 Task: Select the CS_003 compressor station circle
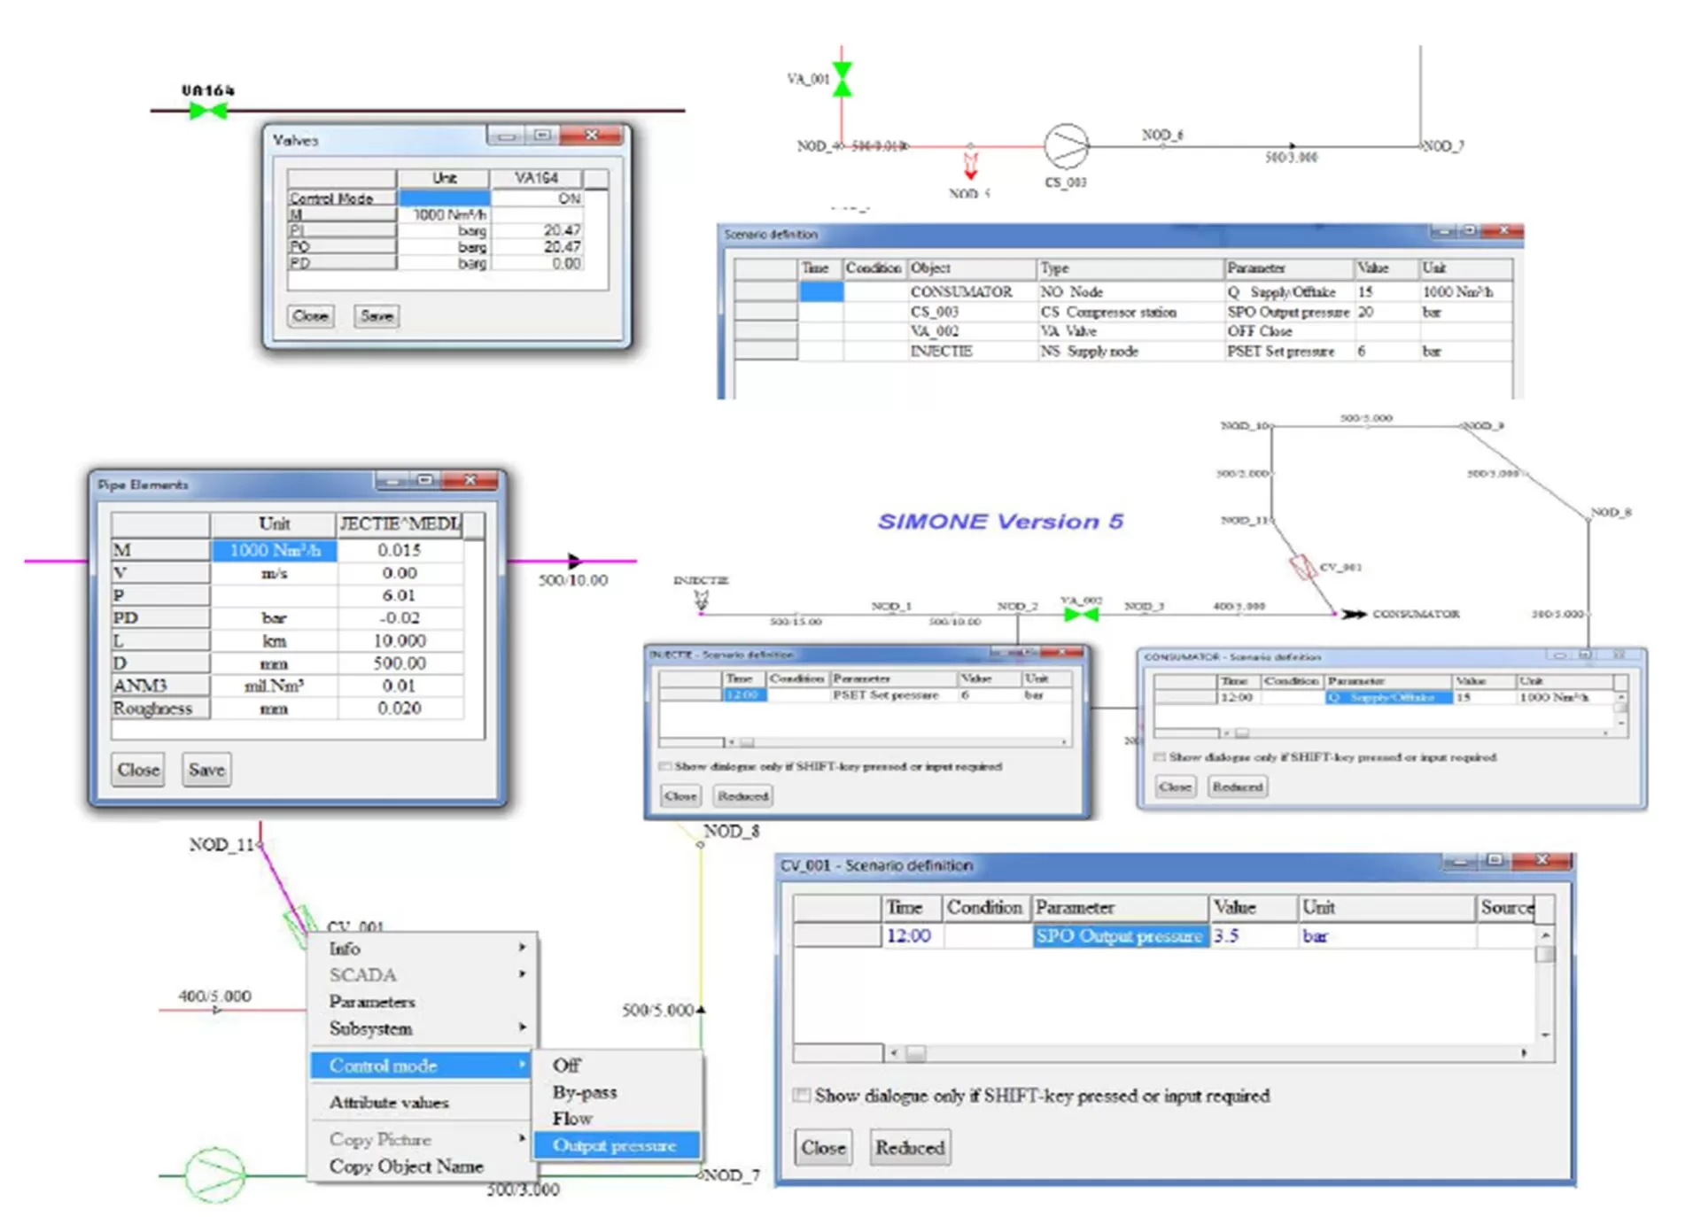pyautogui.click(x=1066, y=146)
